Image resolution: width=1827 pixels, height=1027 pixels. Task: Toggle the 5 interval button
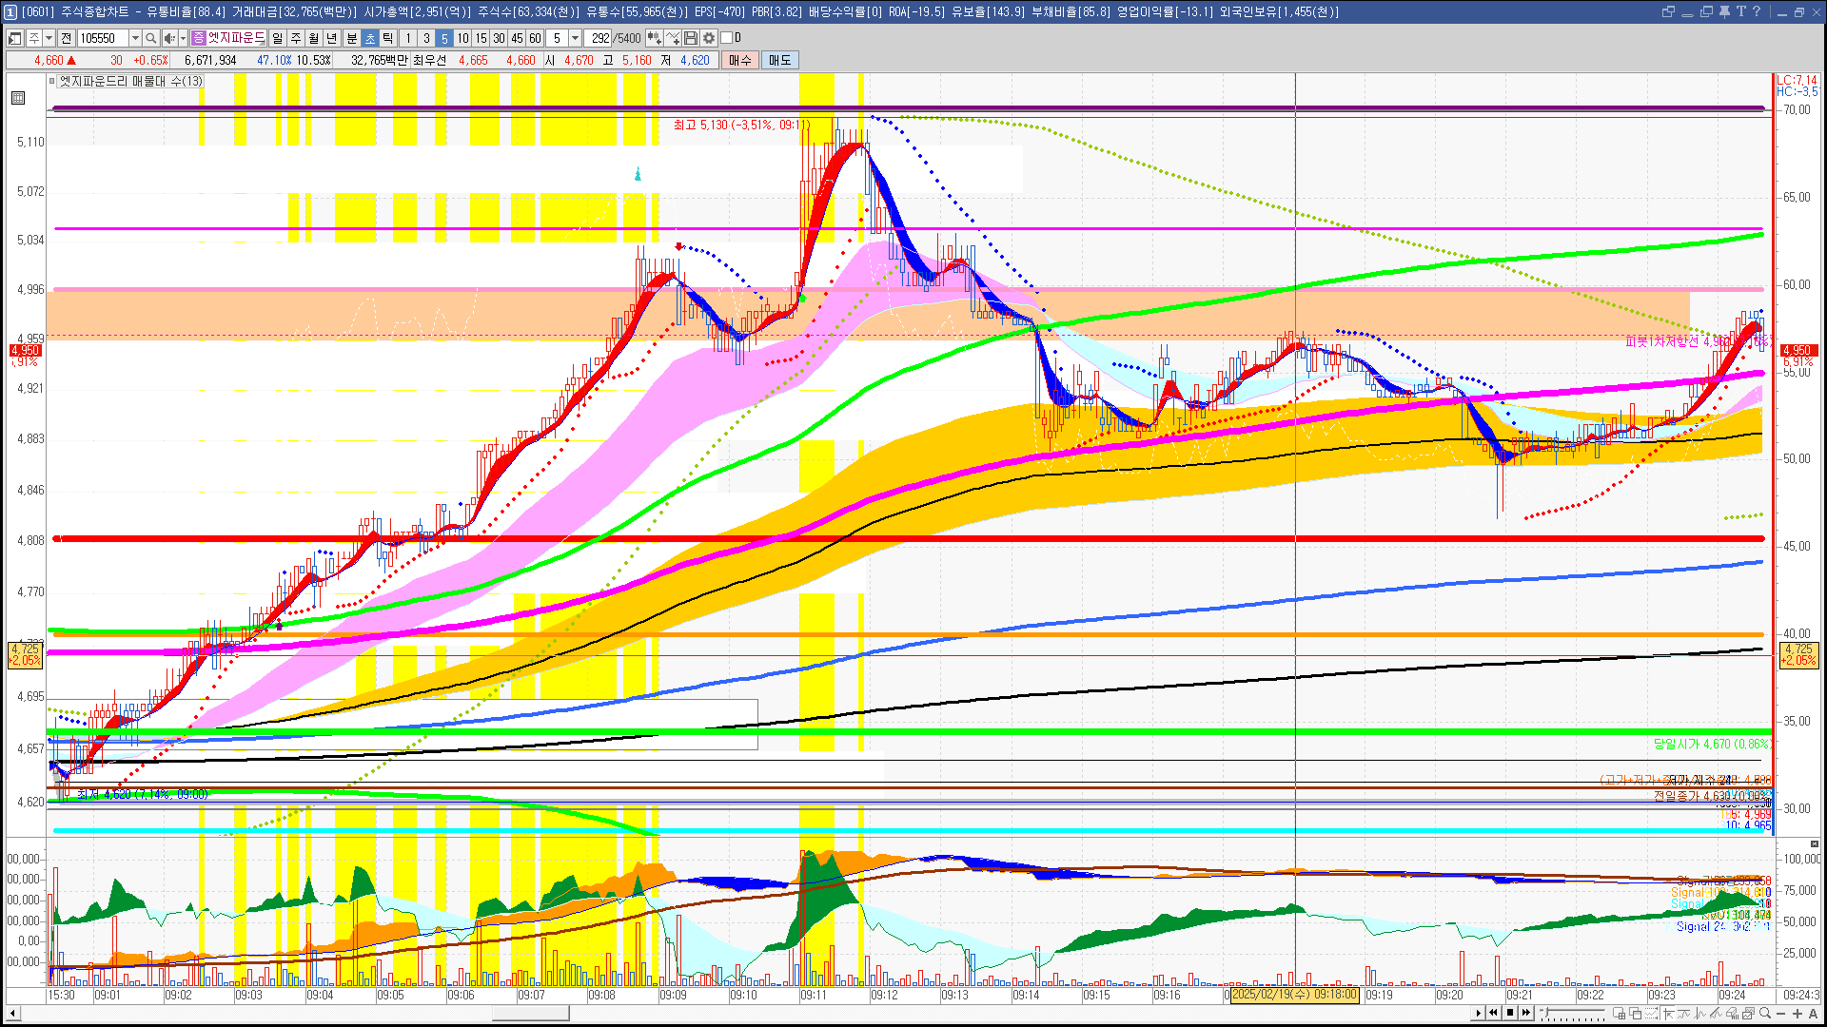(444, 38)
